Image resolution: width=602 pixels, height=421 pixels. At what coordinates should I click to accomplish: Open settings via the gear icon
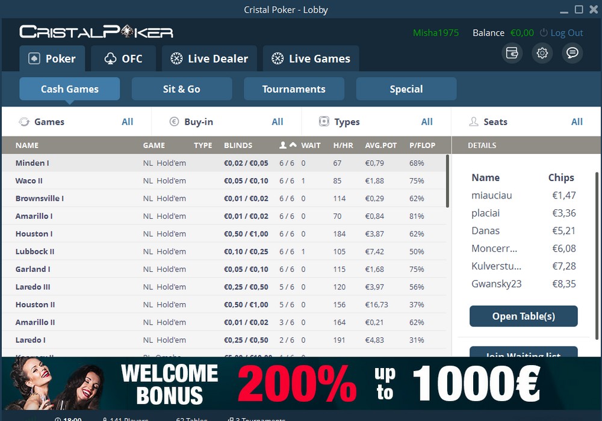pos(542,53)
